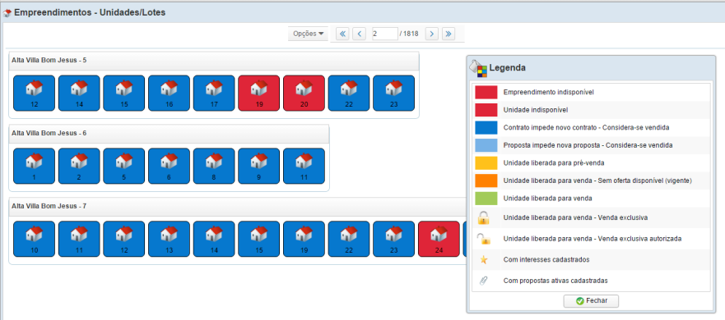Close the Legenda panel with Fechar
The height and width of the screenshot is (320, 725).
pyautogui.click(x=591, y=301)
